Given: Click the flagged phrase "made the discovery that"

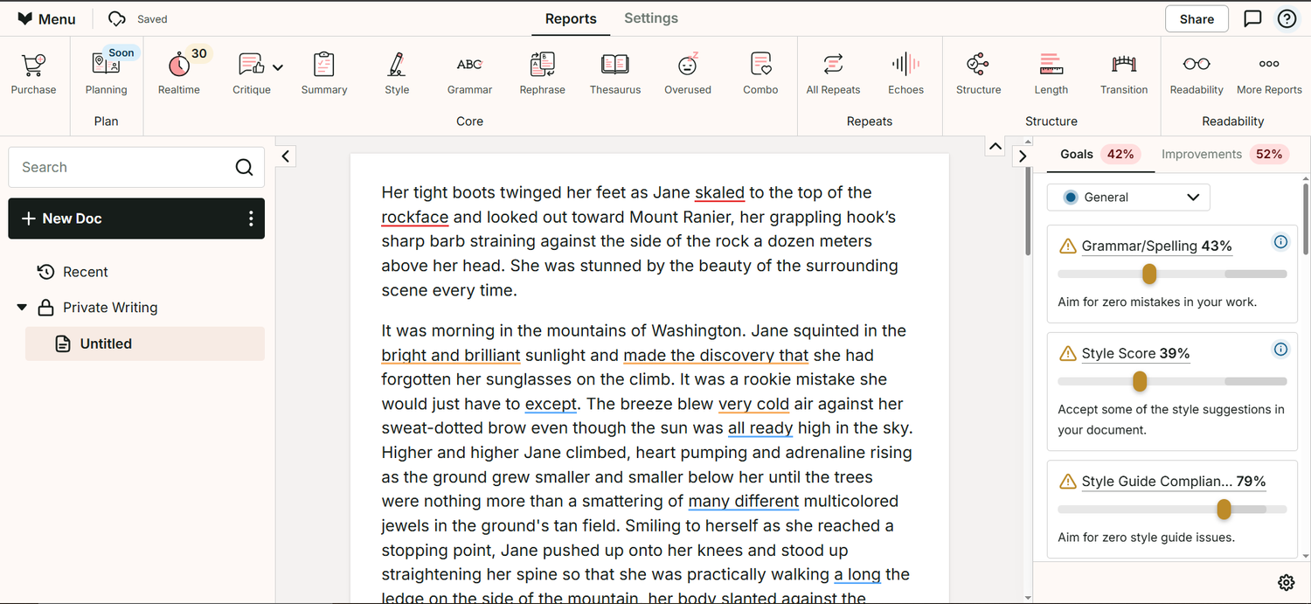Looking at the screenshot, I should [x=716, y=356].
